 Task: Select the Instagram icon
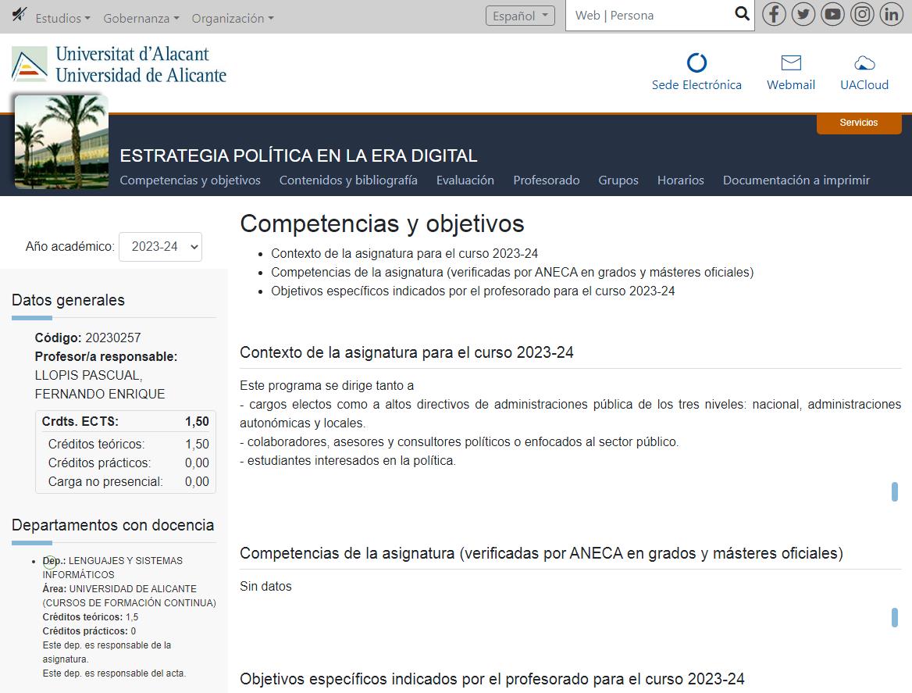tap(862, 13)
